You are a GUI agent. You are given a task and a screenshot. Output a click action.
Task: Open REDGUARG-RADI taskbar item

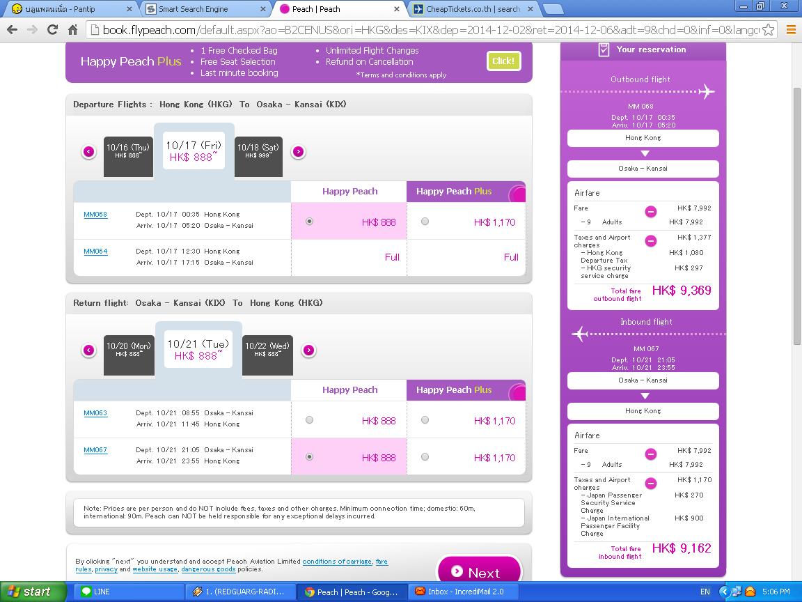(239, 592)
